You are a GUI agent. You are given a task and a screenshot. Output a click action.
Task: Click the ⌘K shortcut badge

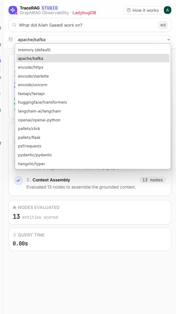163,25
